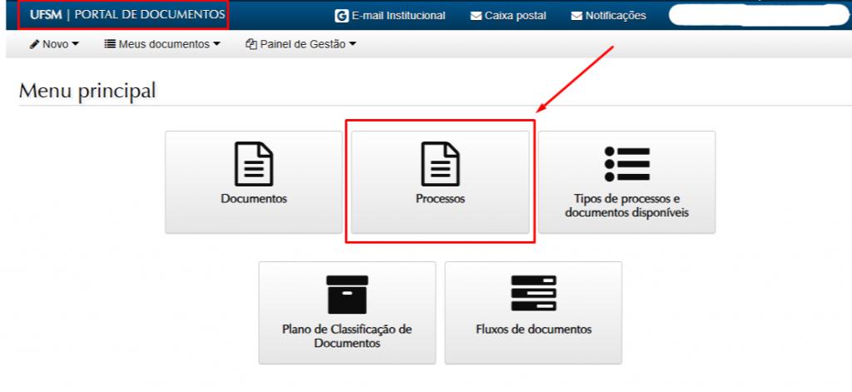Open the Documentos tile via its page icon

[254, 164]
